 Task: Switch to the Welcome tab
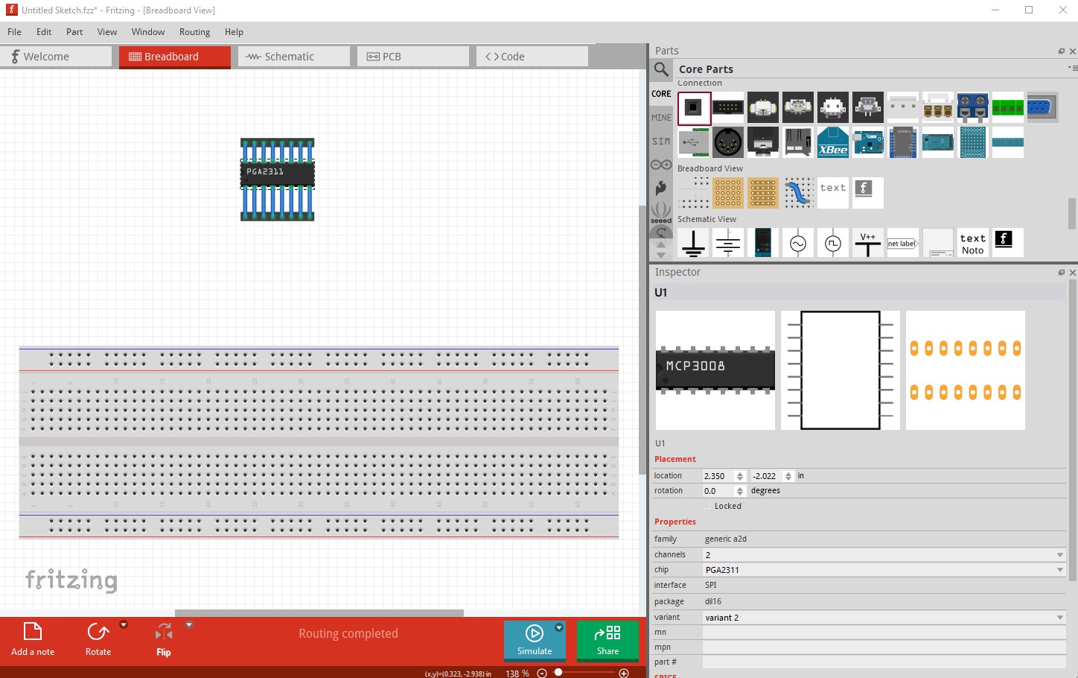56,57
